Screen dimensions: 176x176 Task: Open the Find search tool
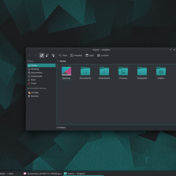click(63, 55)
